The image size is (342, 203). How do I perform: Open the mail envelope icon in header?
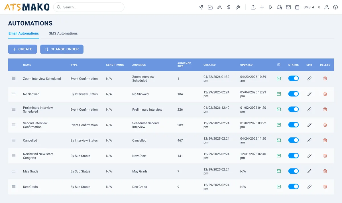pos(288,7)
